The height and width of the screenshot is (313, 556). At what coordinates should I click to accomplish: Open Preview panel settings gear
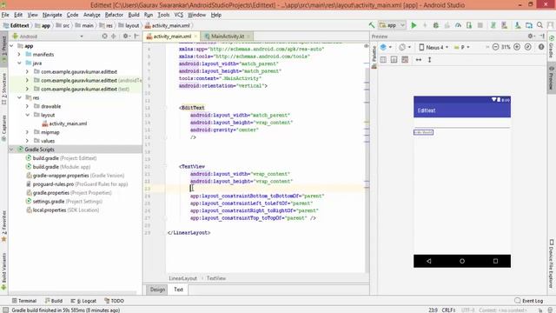coord(531,37)
